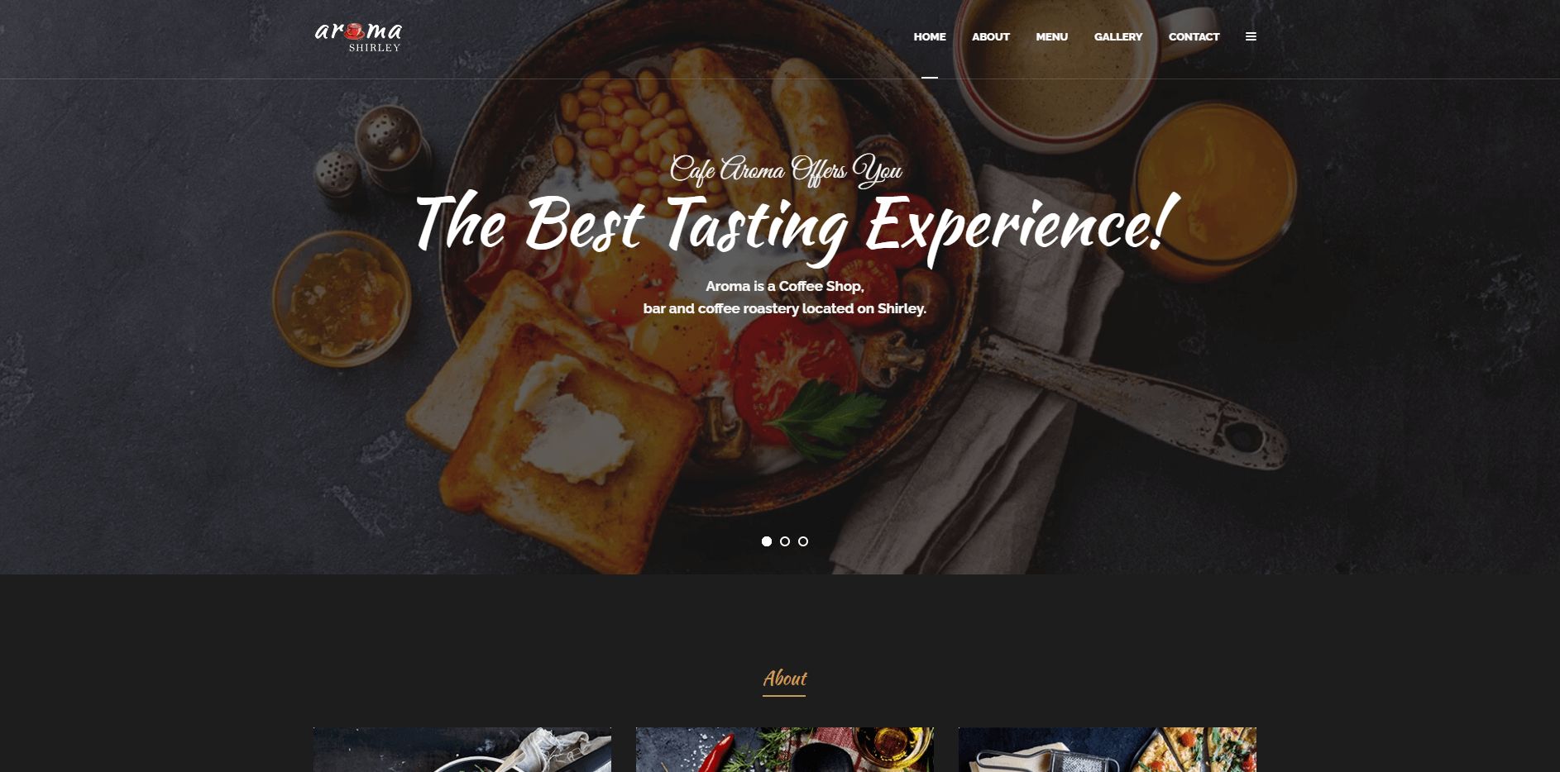Select the first slider dot
This screenshot has height=772, width=1560.
tap(767, 541)
